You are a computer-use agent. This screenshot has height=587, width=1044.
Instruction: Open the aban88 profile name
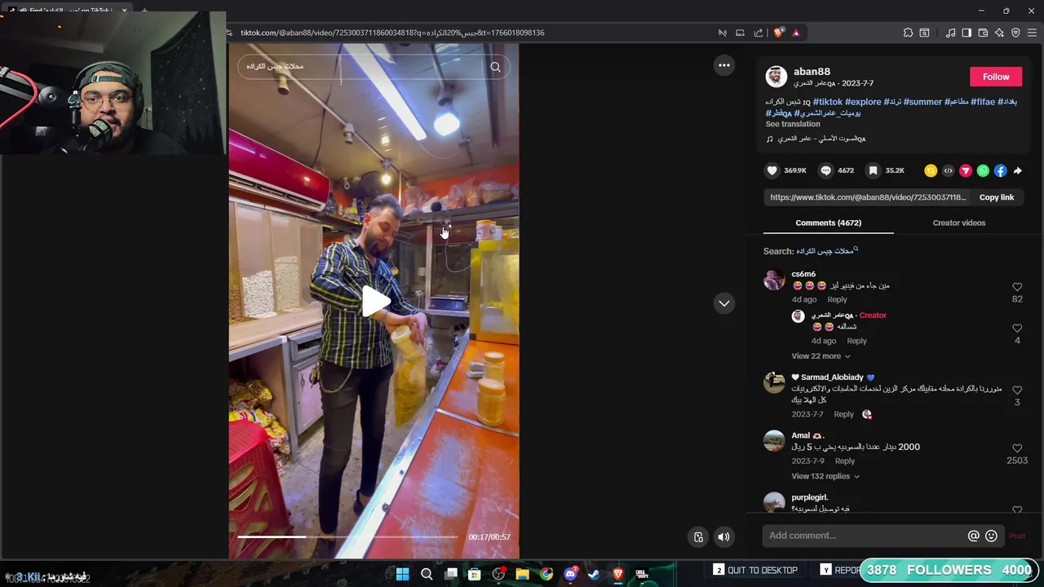click(812, 72)
